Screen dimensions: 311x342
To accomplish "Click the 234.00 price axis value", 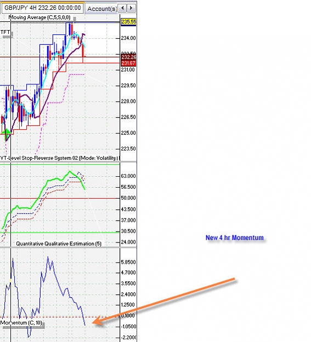I will (x=128, y=38).
